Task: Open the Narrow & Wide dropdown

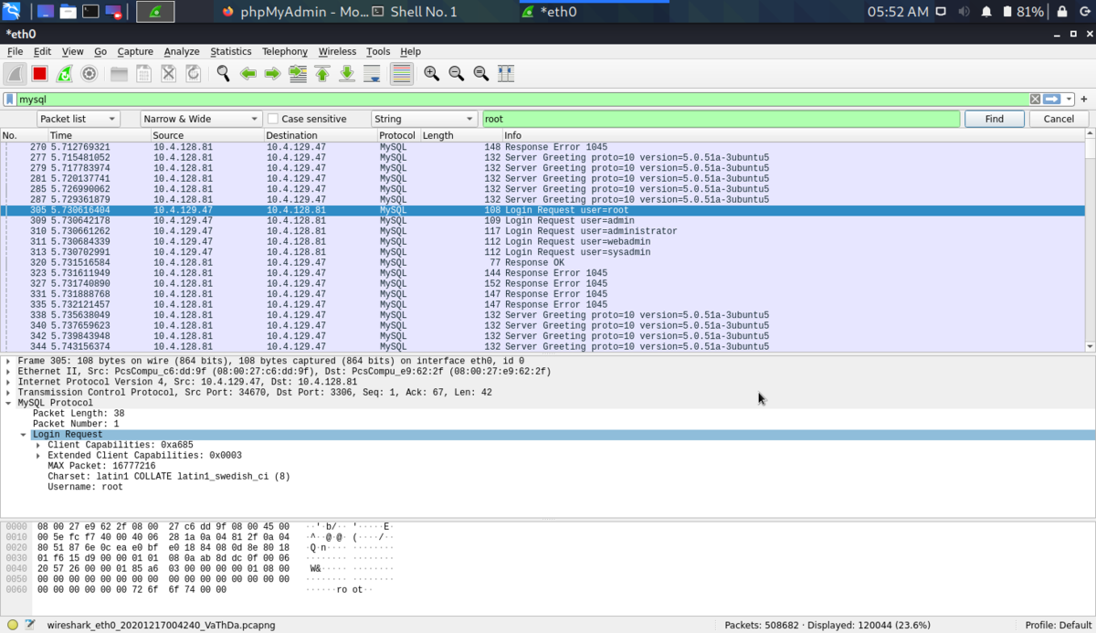Action: [x=201, y=119]
